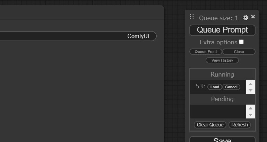This screenshot has width=267, height=142.
Task: Refresh the queue list
Action: coord(240,125)
